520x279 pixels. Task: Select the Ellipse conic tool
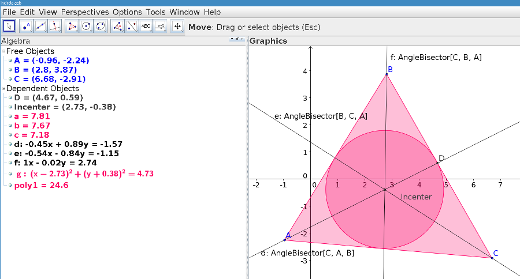pos(101,27)
